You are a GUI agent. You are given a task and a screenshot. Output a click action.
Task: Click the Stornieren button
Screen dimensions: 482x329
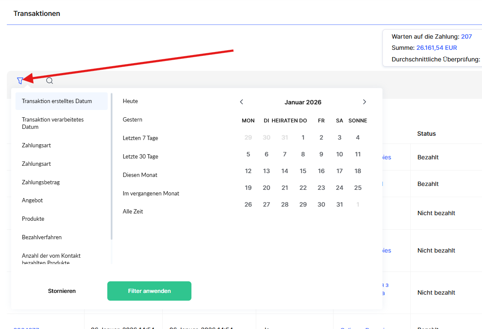click(x=62, y=291)
